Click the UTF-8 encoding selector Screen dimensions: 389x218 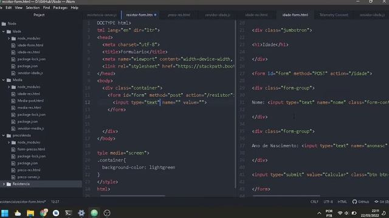click(x=328, y=202)
